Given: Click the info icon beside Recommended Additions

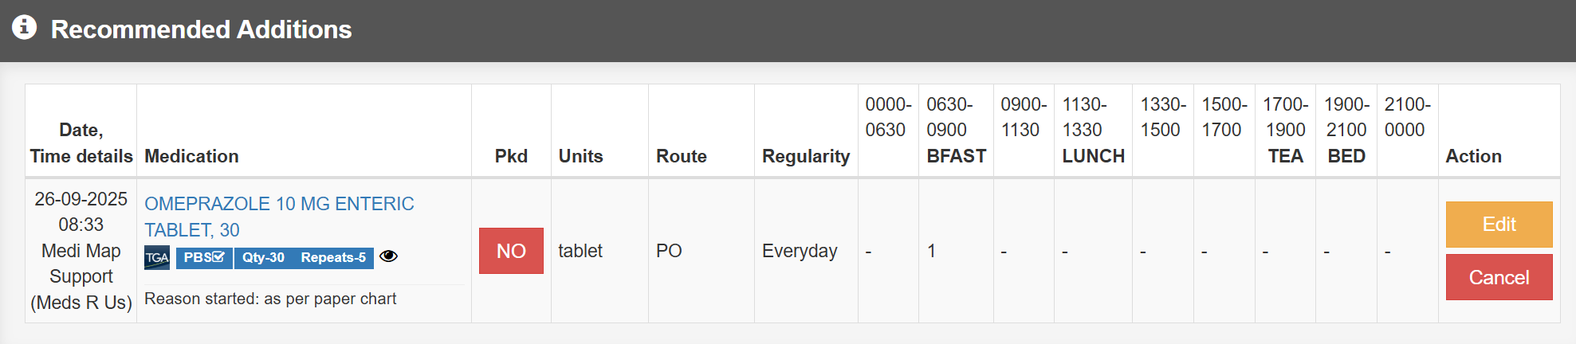Looking at the screenshot, I should tap(24, 27).
